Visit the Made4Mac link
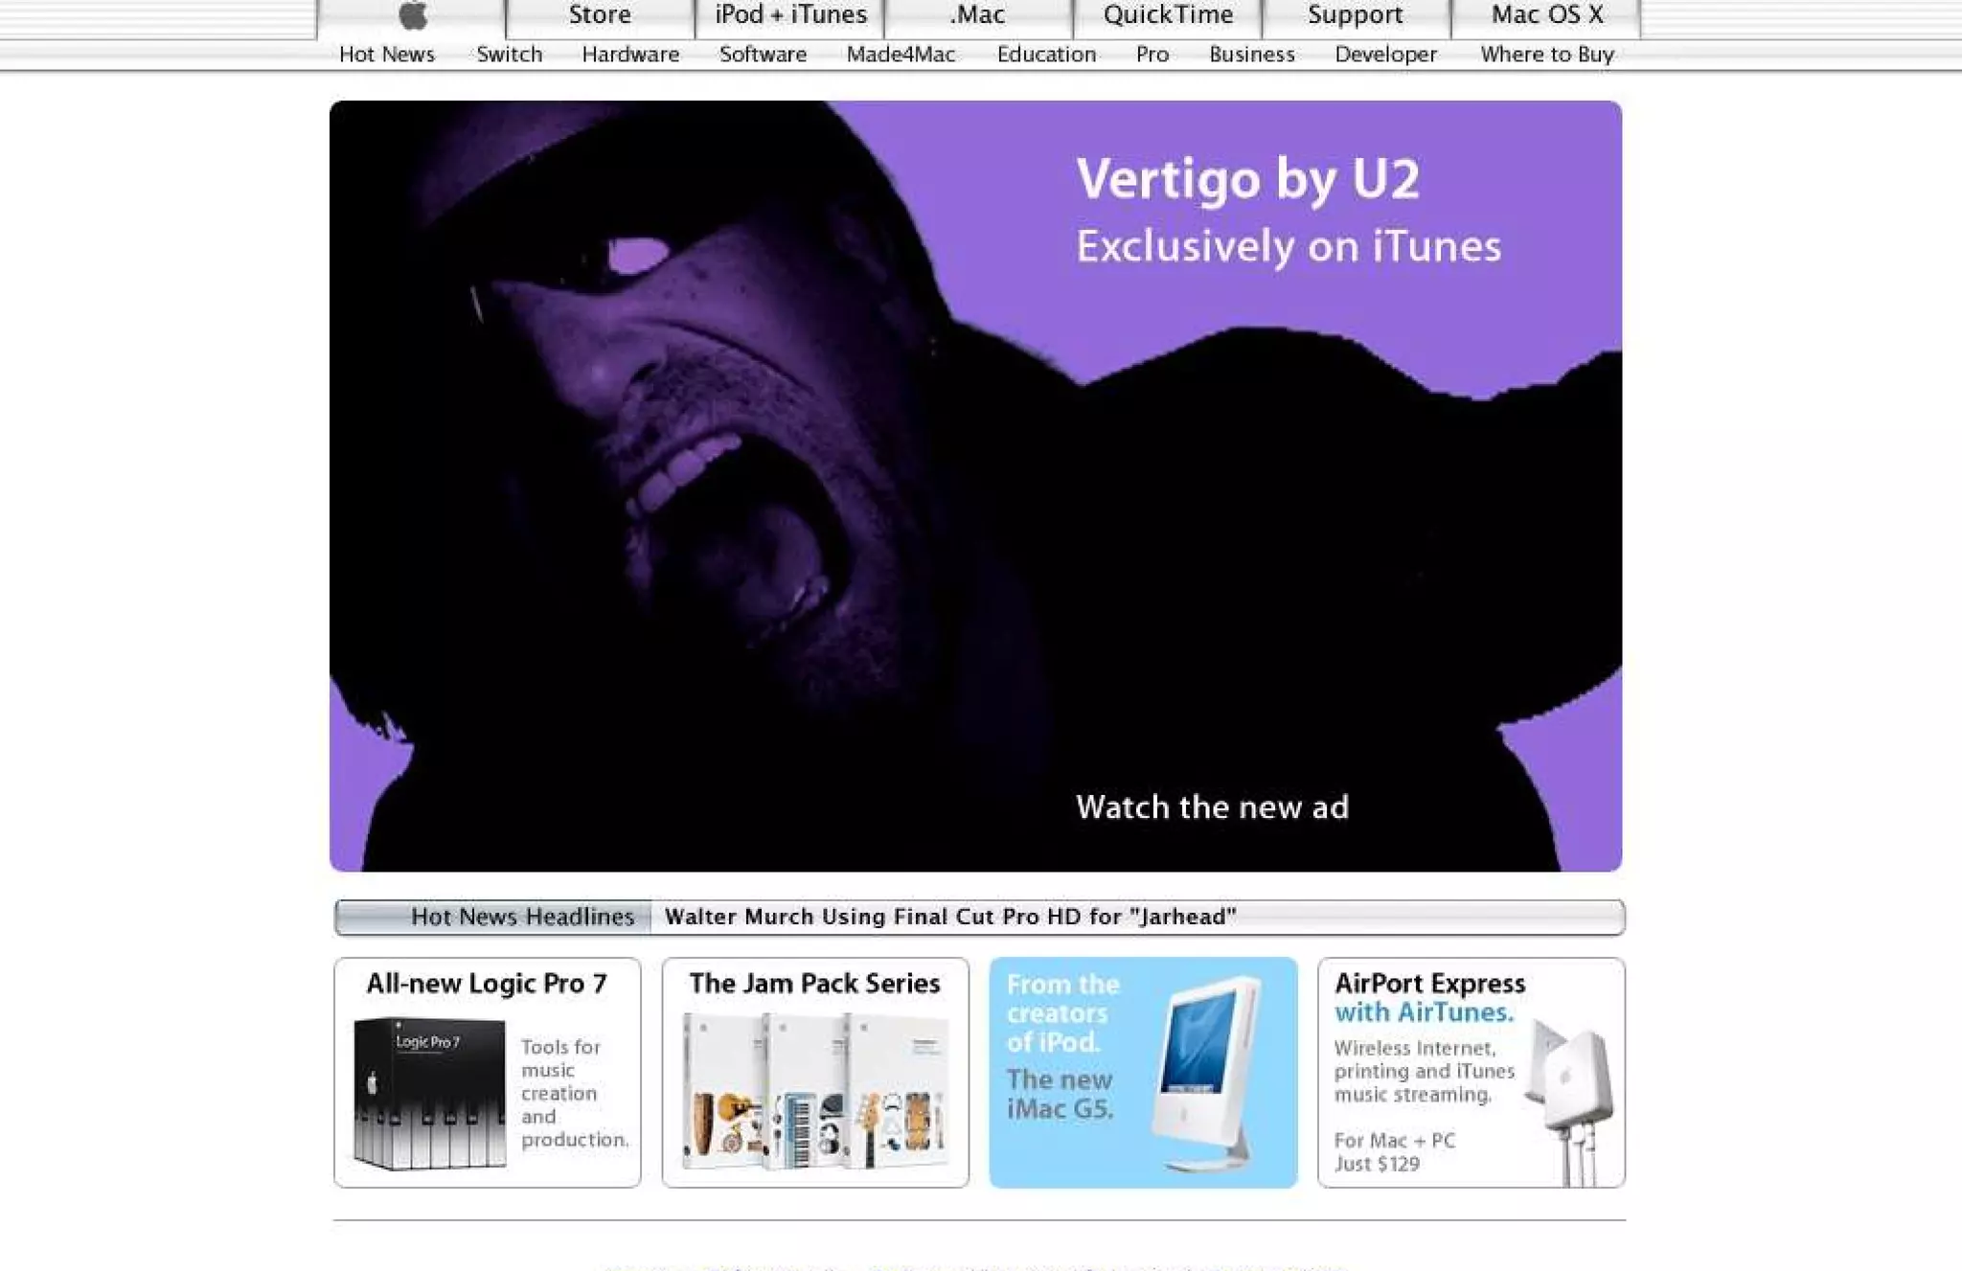Image resolution: width=1962 pixels, height=1271 pixels. pos(901,55)
